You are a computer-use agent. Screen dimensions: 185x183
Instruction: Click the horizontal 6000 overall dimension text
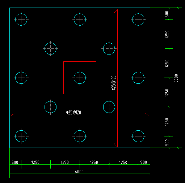pyautogui.click(x=79, y=172)
